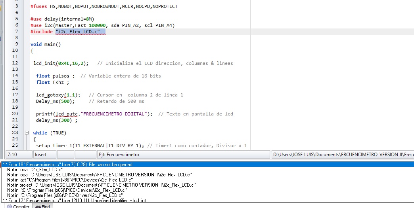Click line number 23 in the gutter
The width and height of the screenshot is (414, 208).
(x=15, y=132)
